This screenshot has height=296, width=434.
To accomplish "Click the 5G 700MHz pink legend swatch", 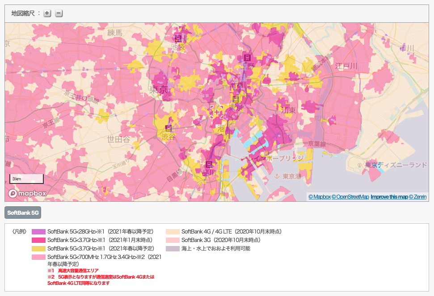I will tap(38, 257).
